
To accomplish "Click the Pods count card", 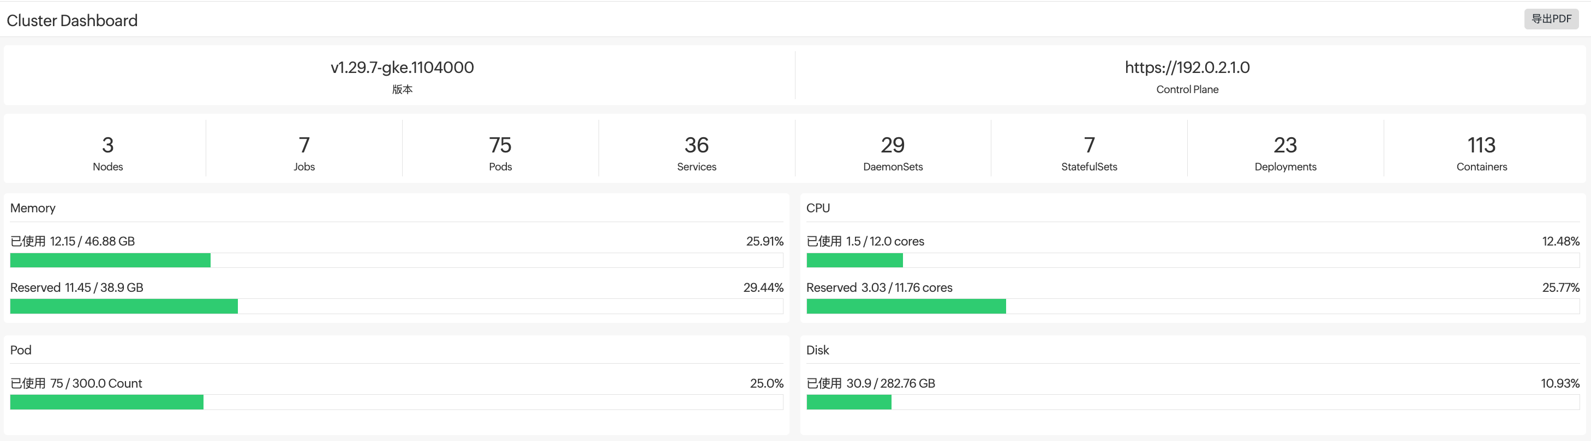I will pos(500,152).
